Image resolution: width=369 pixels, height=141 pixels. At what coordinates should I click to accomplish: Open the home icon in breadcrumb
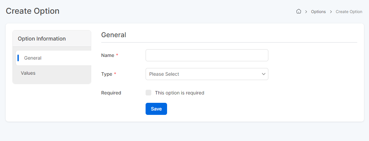[299, 11]
